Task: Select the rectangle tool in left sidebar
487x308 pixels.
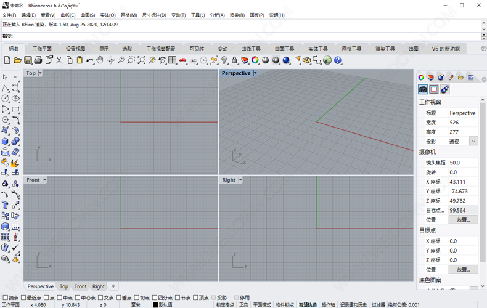Action: point(15,109)
